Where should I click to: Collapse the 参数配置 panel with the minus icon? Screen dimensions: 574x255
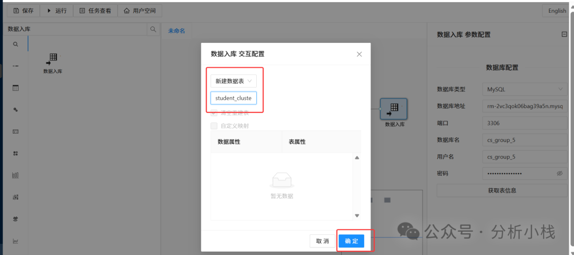pyautogui.click(x=564, y=34)
